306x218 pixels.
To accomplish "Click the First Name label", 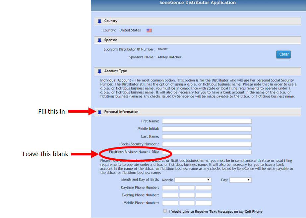I will tap(150, 121).
